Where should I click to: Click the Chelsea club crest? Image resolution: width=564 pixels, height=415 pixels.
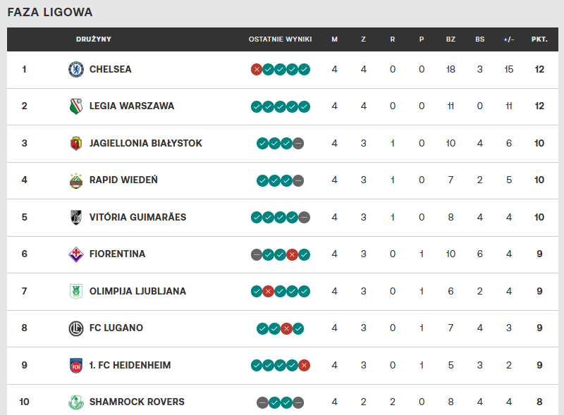[76, 70]
